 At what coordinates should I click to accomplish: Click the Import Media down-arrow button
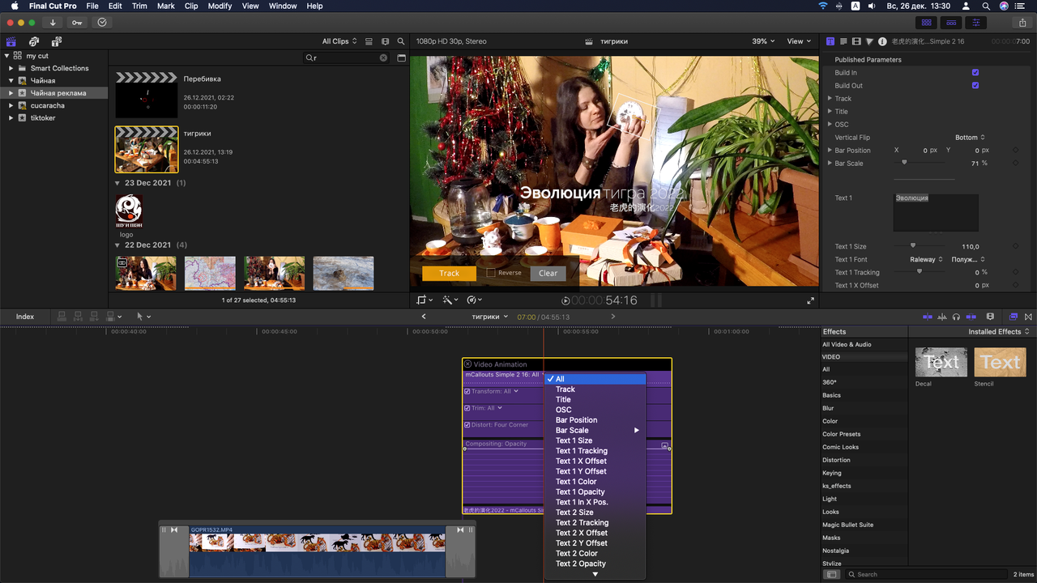click(53, 23)
